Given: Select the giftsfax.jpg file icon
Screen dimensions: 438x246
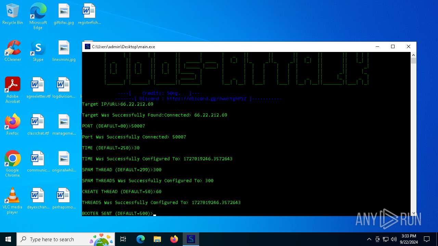Looking at the screenshot, I should 64,14.
